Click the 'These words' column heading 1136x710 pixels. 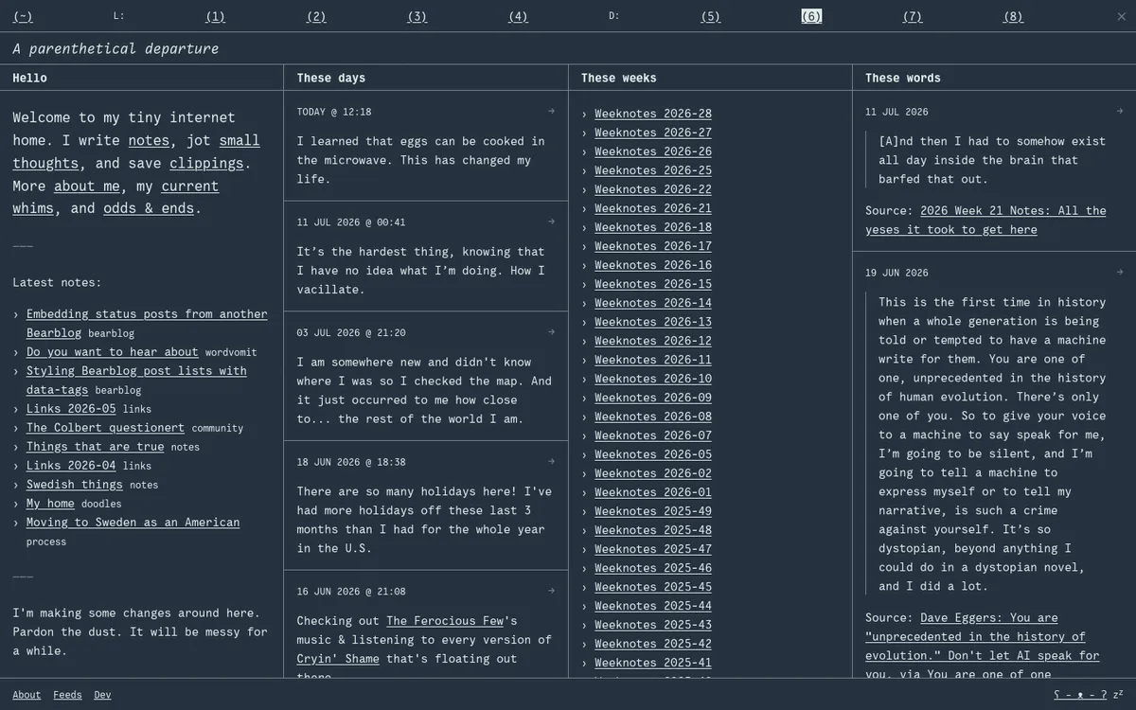click(903, 78)
